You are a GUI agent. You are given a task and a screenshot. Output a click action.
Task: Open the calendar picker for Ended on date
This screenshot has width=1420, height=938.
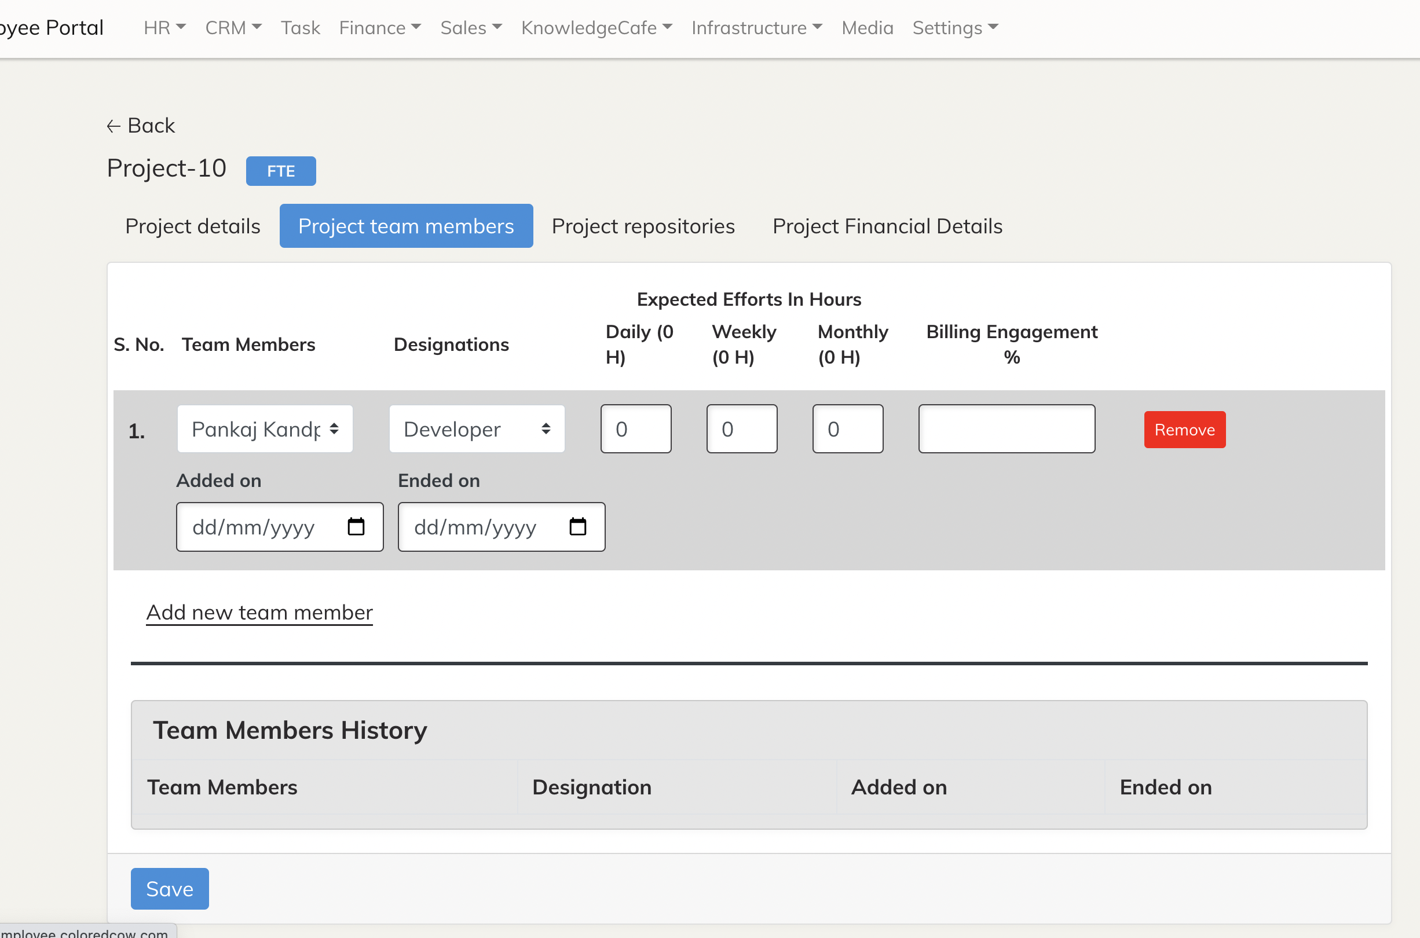[x=577, y=526]
